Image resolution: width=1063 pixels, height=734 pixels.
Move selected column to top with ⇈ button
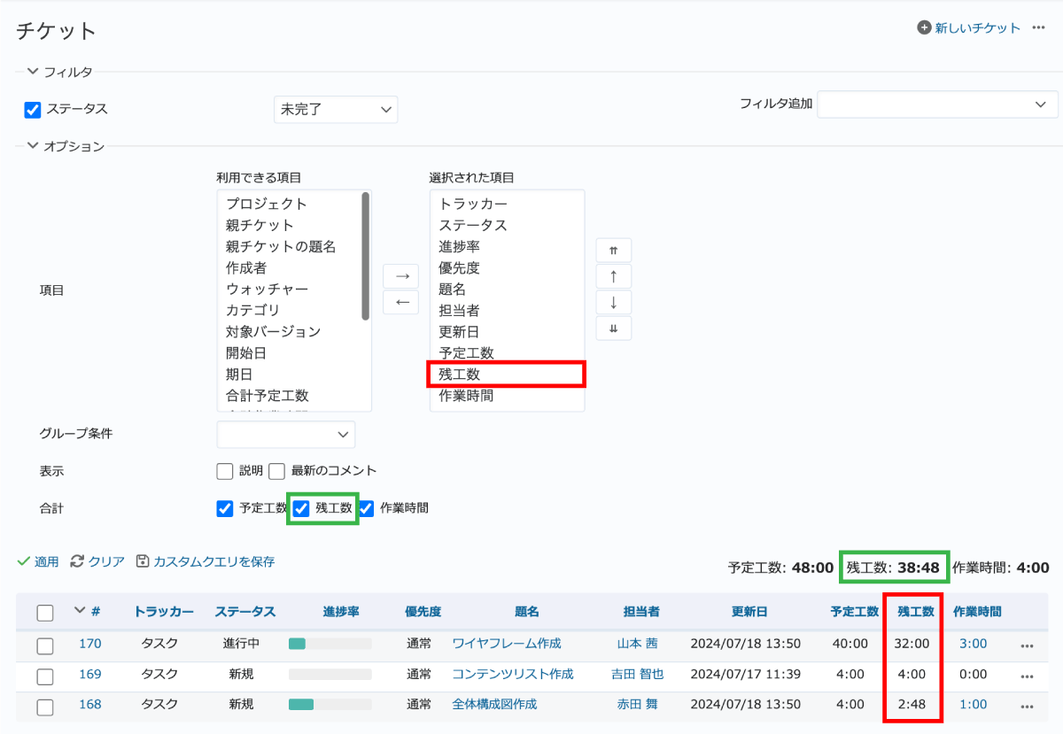(x=614, y=250)
